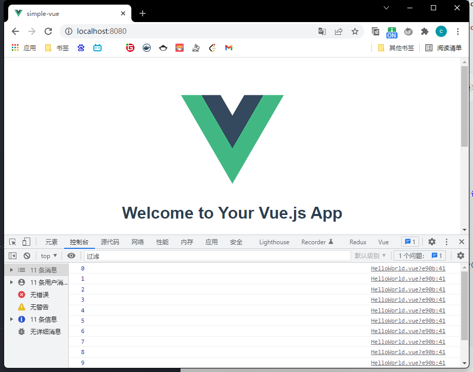The image size is (473, 372).
Task: Open the Gmail bookmark icon
Action: tap(229, 48)
